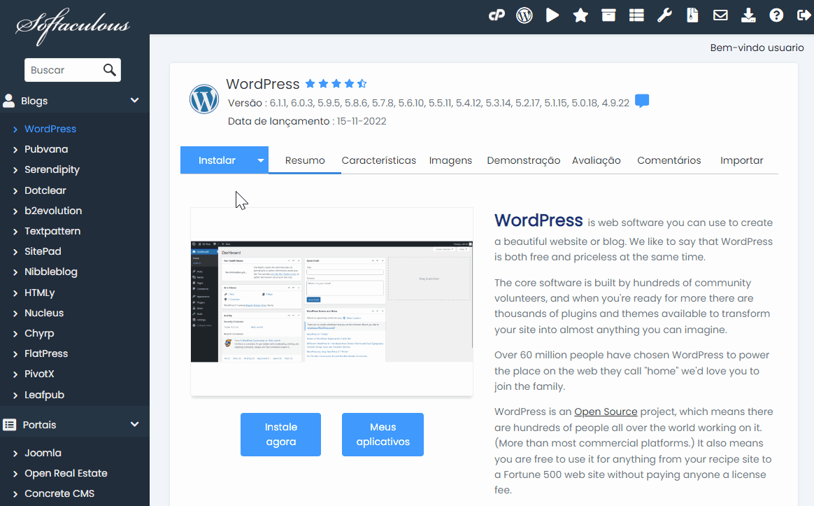The width and height of the screenshot is (814, 506).
Task: Open the task list icon in top bar
Action: [636, 15]
